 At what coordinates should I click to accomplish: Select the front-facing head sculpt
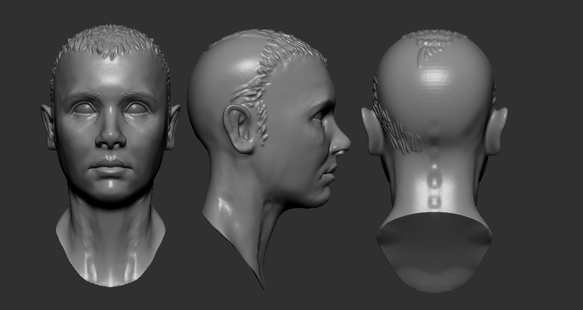pos(110,156)
